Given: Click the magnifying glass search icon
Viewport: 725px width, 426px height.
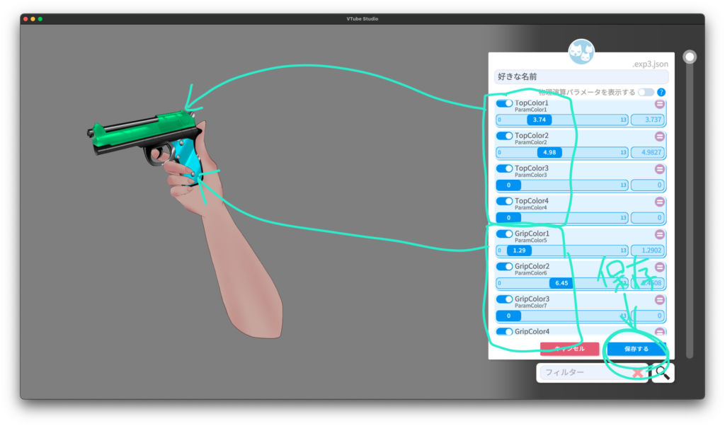Looking at the screenshot, I should click(x=662, y=372).
